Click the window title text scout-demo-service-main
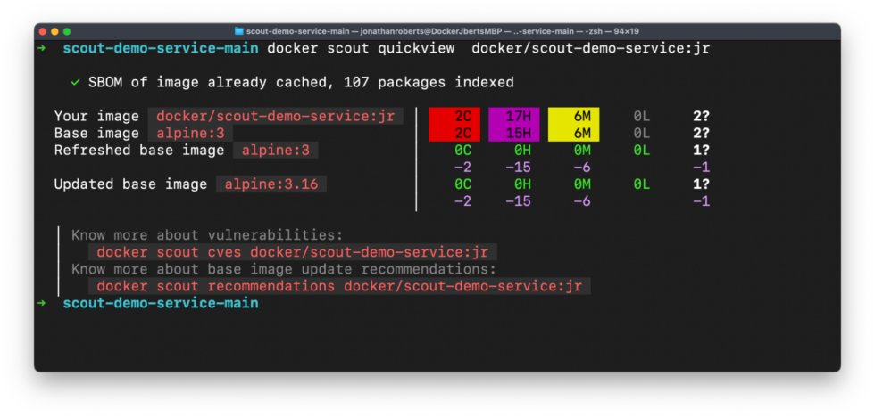 pos(298,31)
